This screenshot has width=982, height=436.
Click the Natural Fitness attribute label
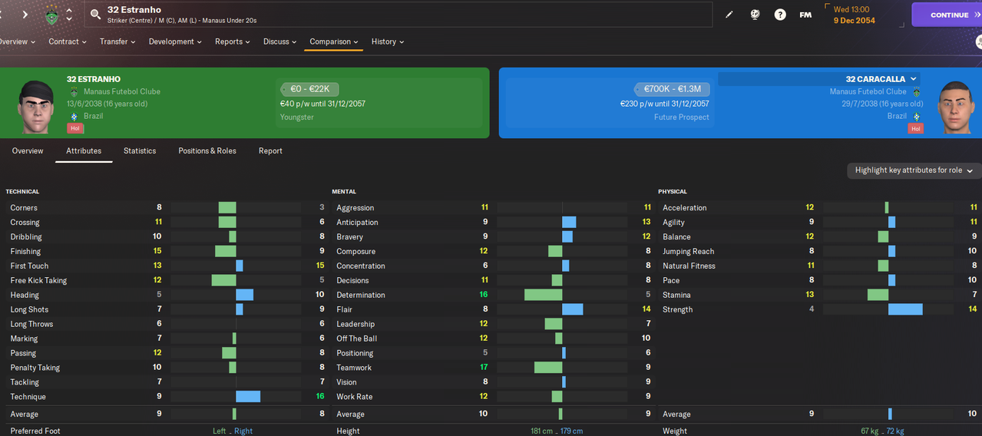(x=689, y=266)
